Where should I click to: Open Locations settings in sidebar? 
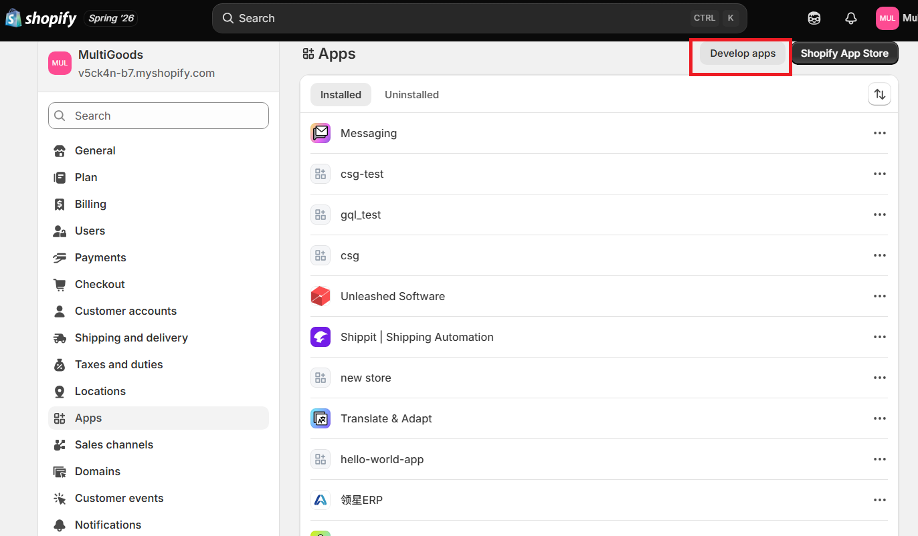click(x=159, y=391)
